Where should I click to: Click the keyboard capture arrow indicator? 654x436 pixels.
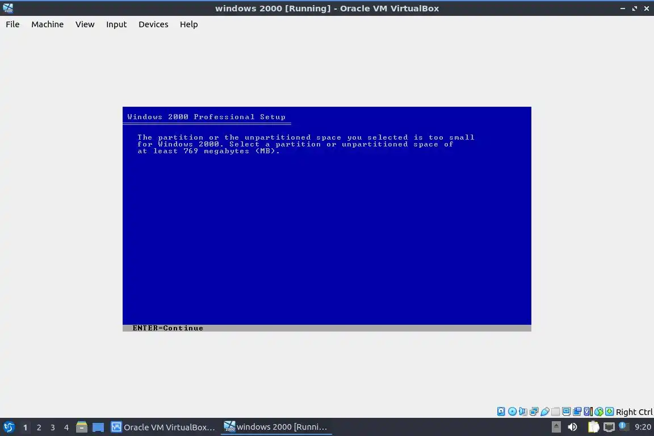coord(609,412)
